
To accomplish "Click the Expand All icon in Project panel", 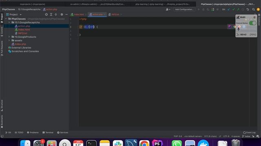I will point(51,15).
